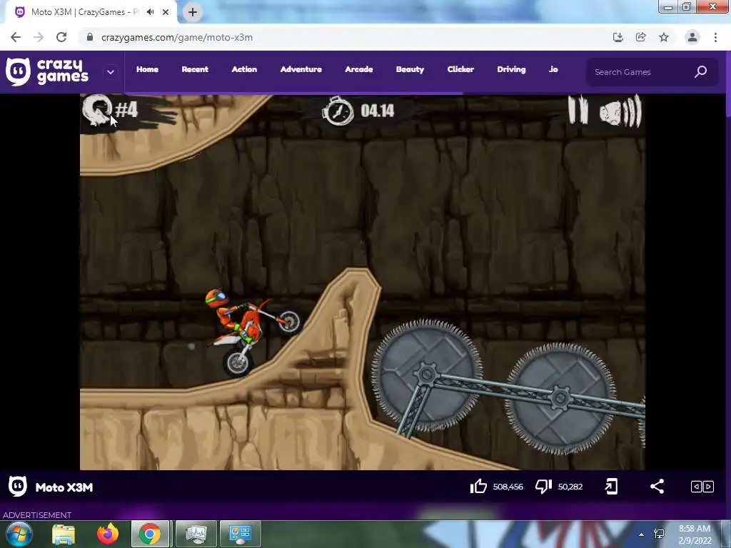Click the Moto X3M title logo icon

point(18,487)
